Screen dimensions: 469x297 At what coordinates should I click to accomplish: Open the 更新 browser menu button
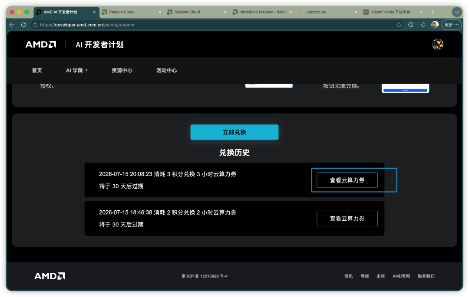point(451,25)
